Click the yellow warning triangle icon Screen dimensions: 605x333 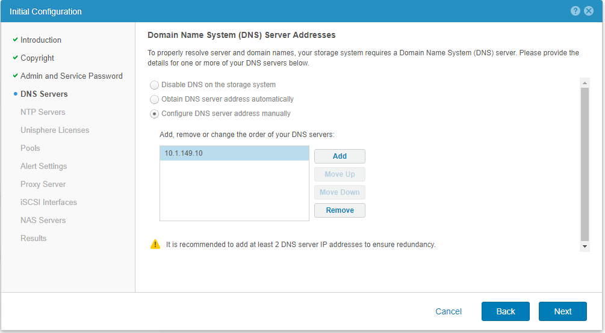point(155,244)
